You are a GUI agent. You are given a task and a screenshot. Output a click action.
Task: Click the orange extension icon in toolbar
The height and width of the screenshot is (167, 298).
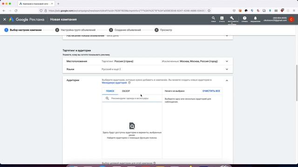click(x=240, y=11)
